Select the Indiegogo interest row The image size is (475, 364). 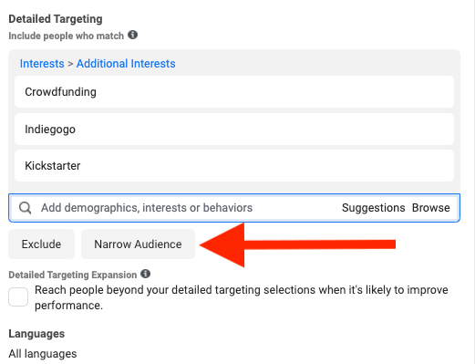coord(234,130)
